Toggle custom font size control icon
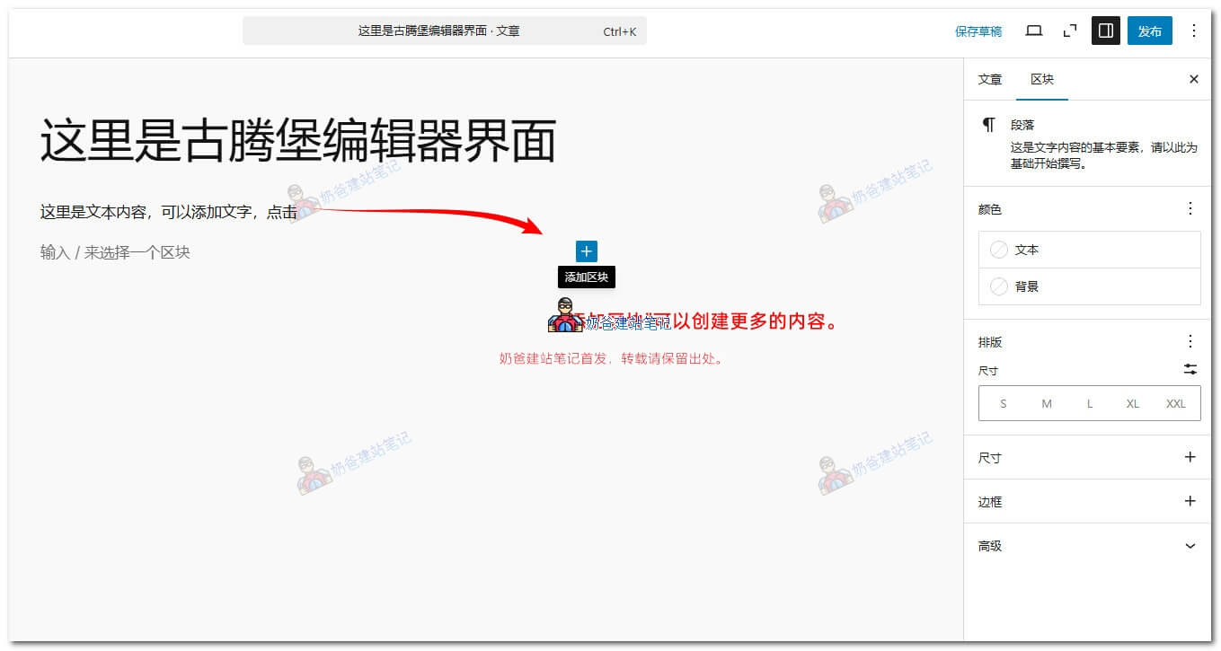 (1190, 369)
